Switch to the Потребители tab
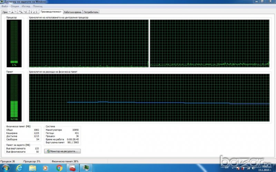 pyautogui.click(x=91, y=12)
